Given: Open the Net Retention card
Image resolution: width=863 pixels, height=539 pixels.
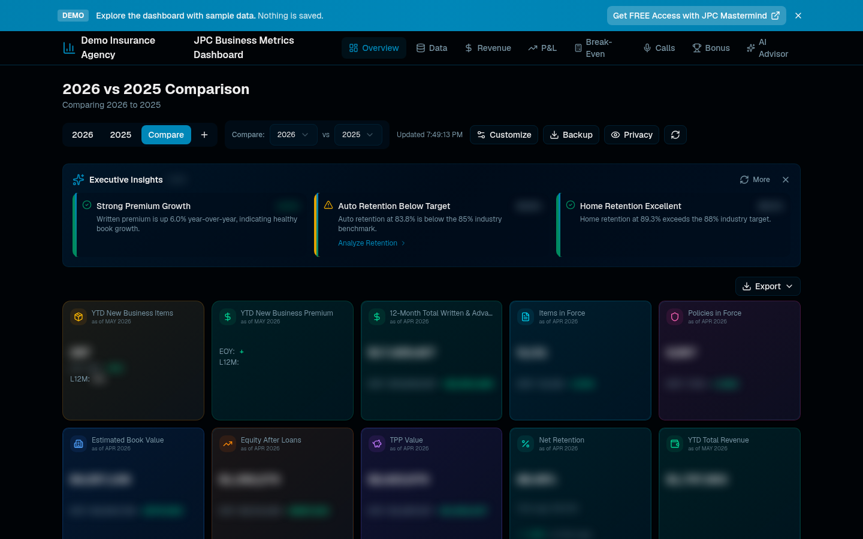Looking at the screenshot, I should click(580, 483).
